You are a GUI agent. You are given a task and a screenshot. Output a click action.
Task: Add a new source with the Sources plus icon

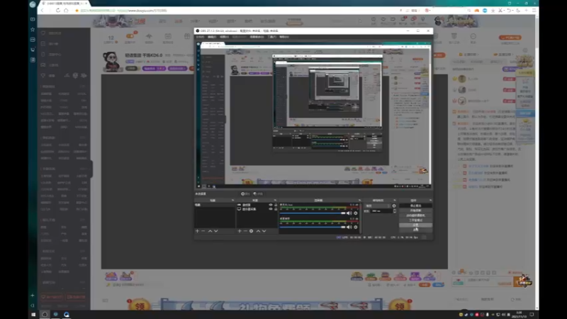[x=240, y=231]
